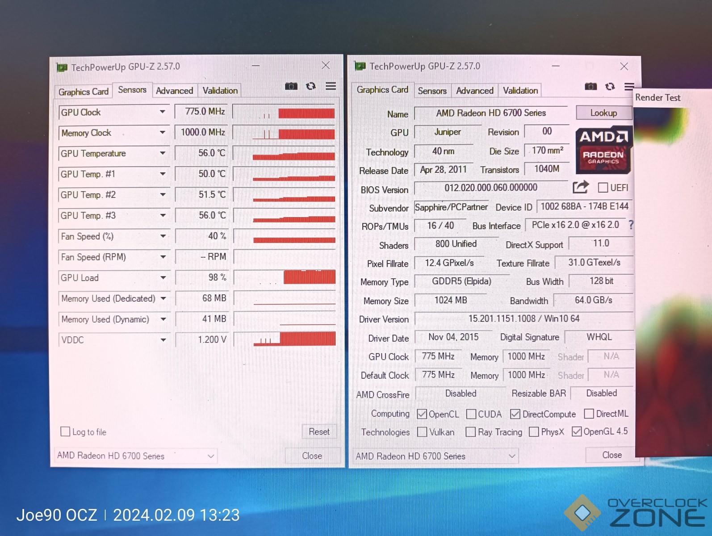Switch to Graphics Card tab in Sensors window
The height and width of the screenshot is (536, 712).
point(84,92)
